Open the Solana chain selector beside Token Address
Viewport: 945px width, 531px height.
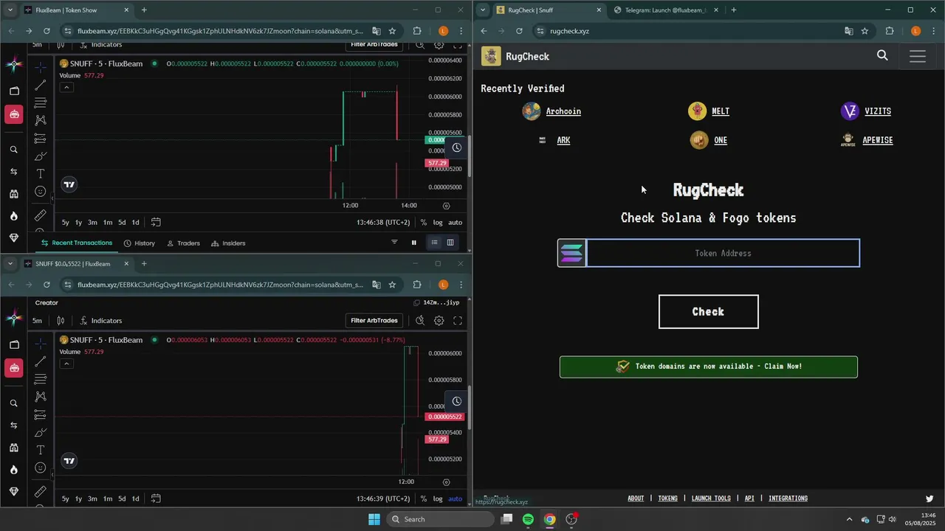[571, 253]
